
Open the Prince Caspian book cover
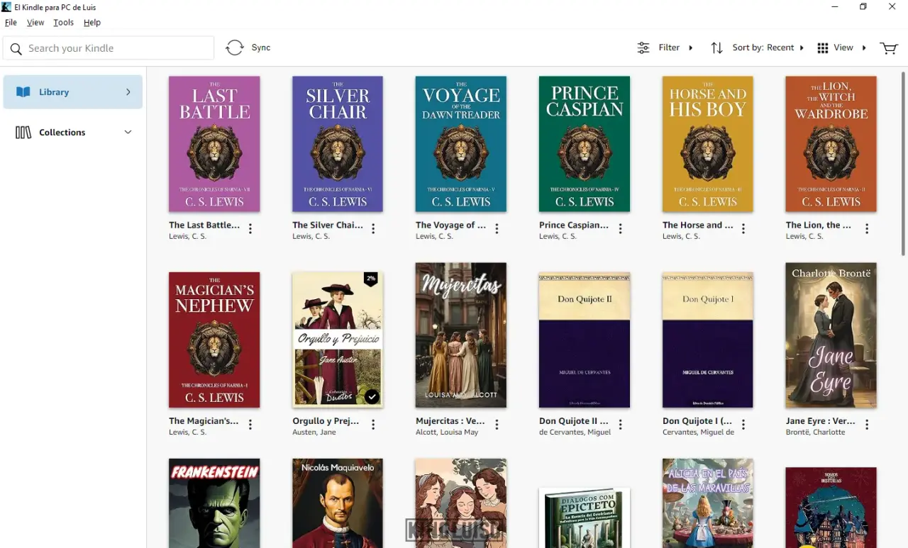click(x=585, y=144)
